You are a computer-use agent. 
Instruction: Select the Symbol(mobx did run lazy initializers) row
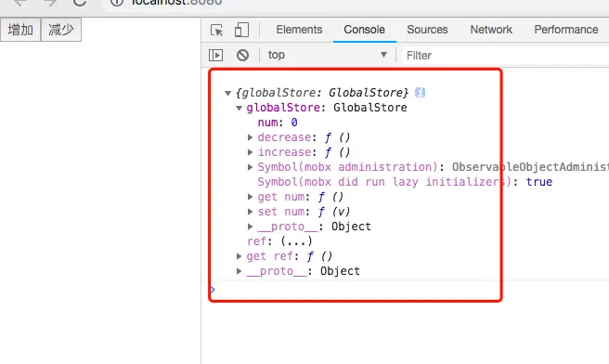coord(405,182)
